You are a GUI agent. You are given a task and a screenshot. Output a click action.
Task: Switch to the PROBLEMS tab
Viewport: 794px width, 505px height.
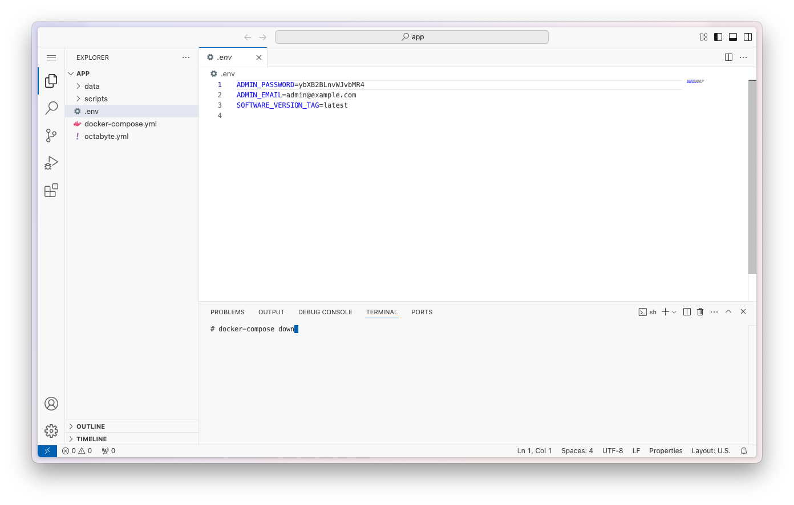click(227, 312)
